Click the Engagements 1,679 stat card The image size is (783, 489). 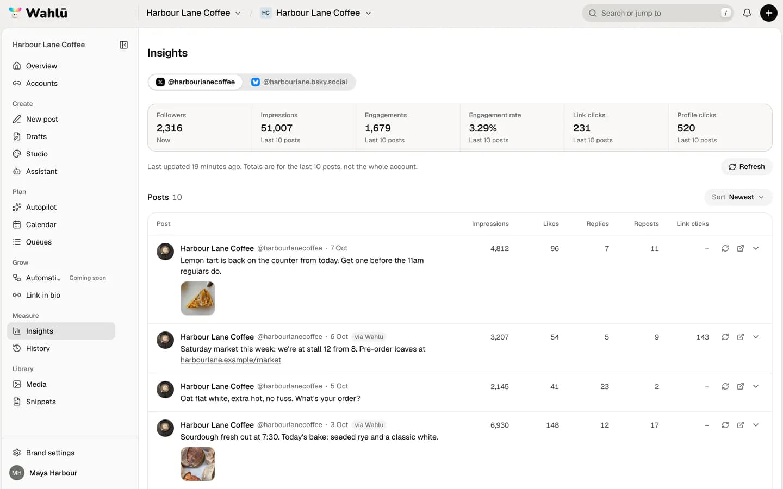click(x=408, y=128)
